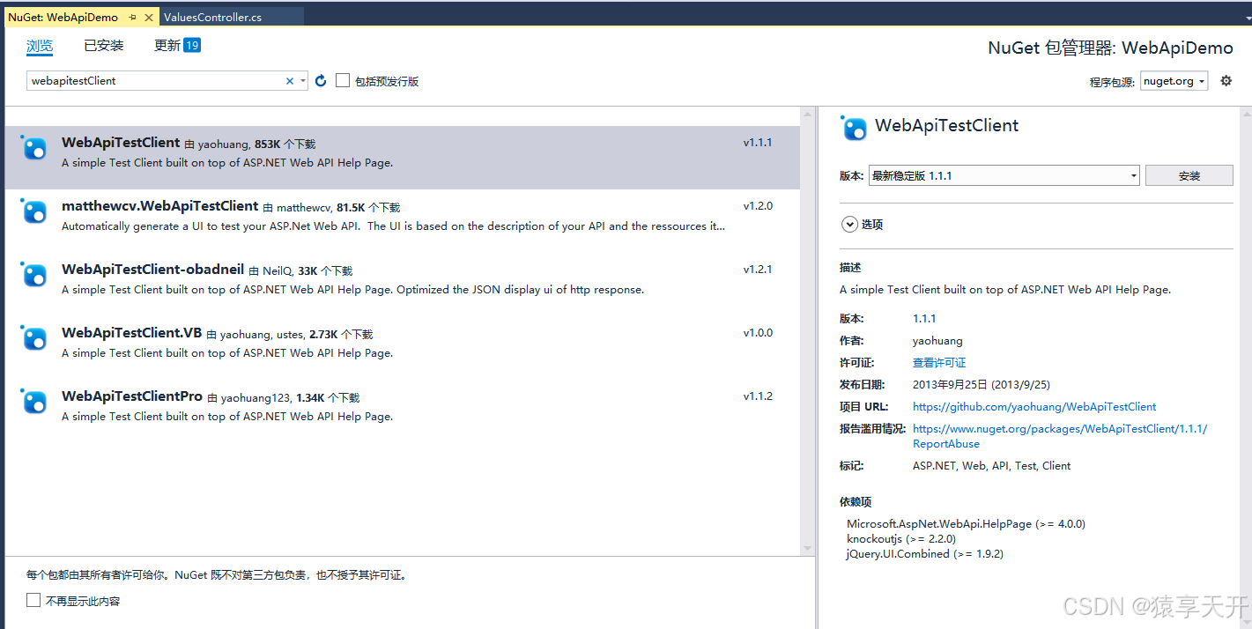
Task: Open the GitHub project URL link
Action: [1034, 407]
